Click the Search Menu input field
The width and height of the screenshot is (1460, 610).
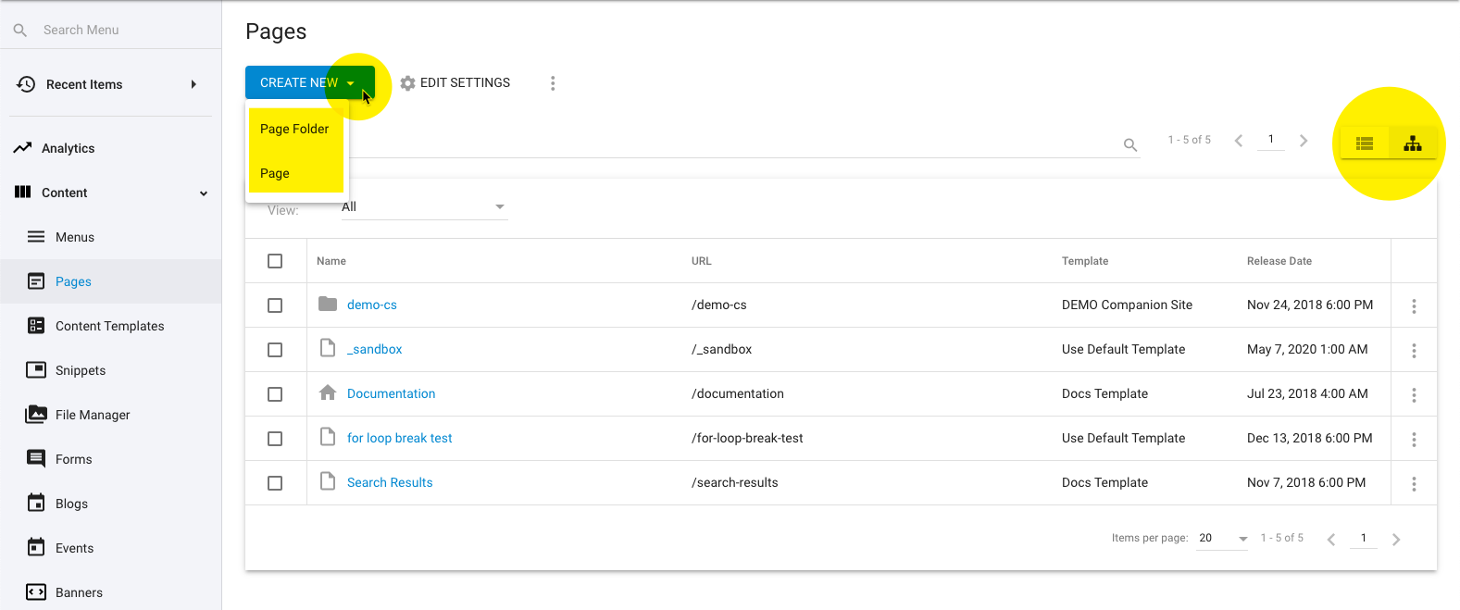pos(120,30)
